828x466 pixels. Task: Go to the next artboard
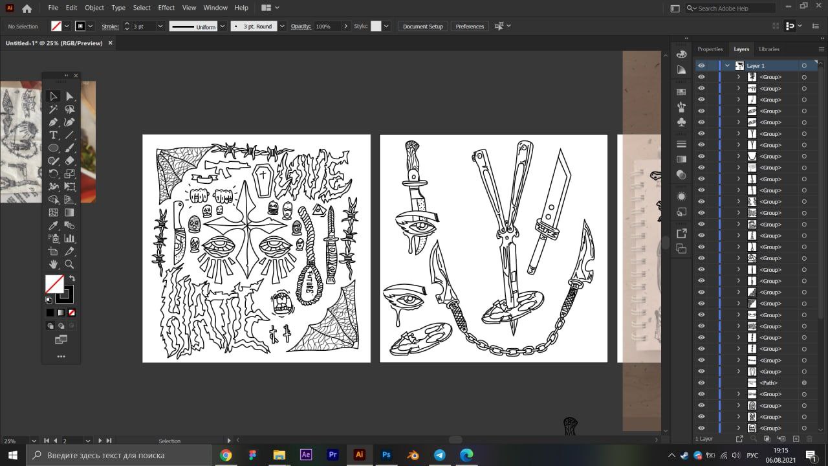click(x=100, y=441)
